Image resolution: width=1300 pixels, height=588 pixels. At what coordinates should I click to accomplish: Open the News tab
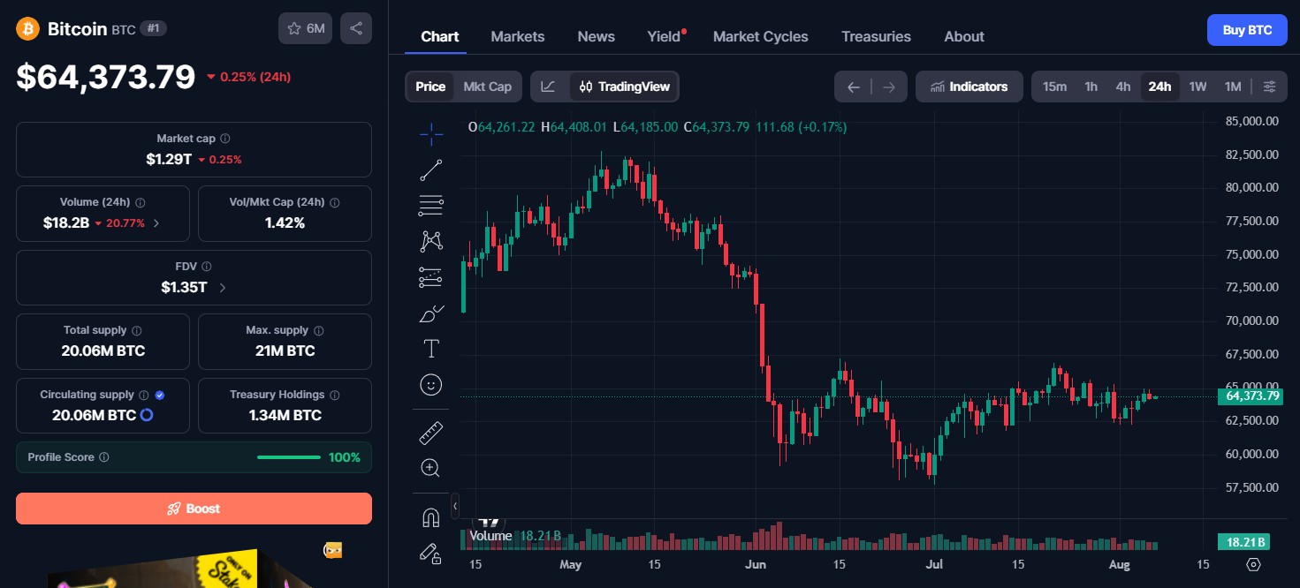(597, 36)
